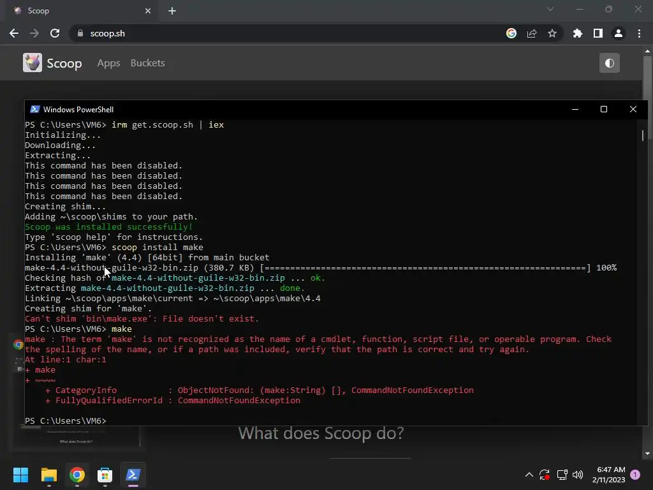Minimize the Windows PowerShell window

(x=575, y=109)
